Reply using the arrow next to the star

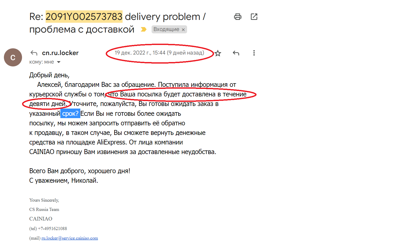(x=236, y=53)
